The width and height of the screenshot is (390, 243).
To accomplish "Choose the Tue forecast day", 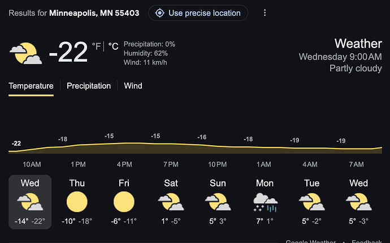I will (x=311, y=202).
